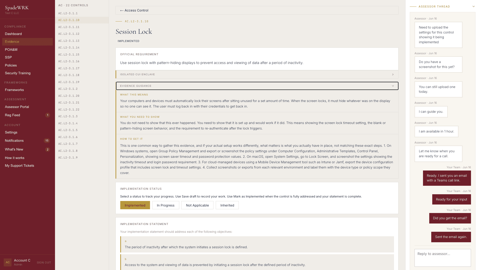This screenshot has height=270, width=480.
Task: Open How it works
Action: pyautogui.click(x=27, y=158)
